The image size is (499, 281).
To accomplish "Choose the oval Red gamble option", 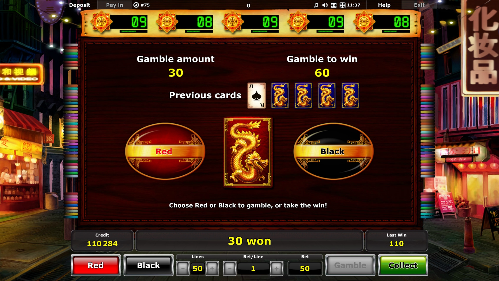I will pyautogui.click(x=165, y=151).
